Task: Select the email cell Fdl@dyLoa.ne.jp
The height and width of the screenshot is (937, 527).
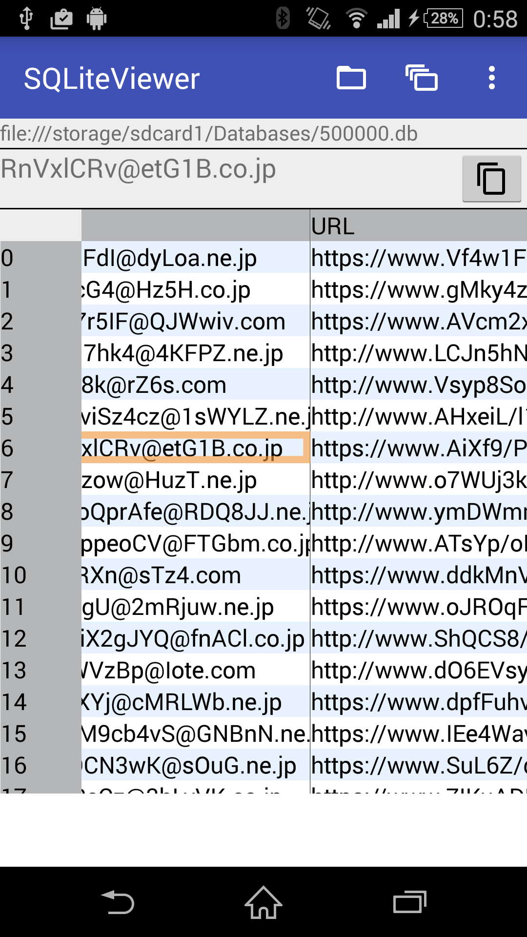Action: [x=195, y=258]
